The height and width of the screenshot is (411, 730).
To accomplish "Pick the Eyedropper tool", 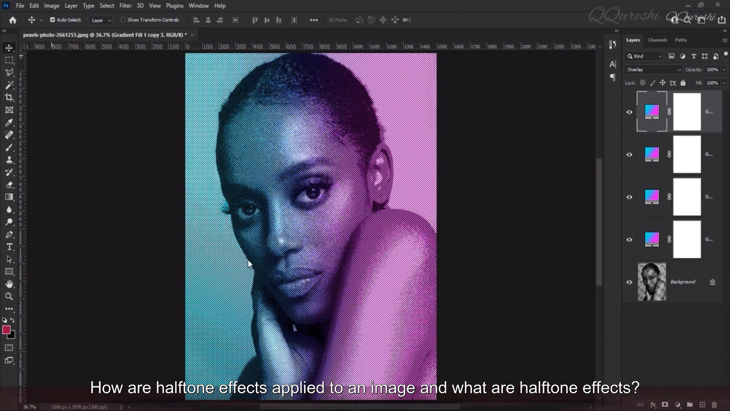I will tap(9, 123).
